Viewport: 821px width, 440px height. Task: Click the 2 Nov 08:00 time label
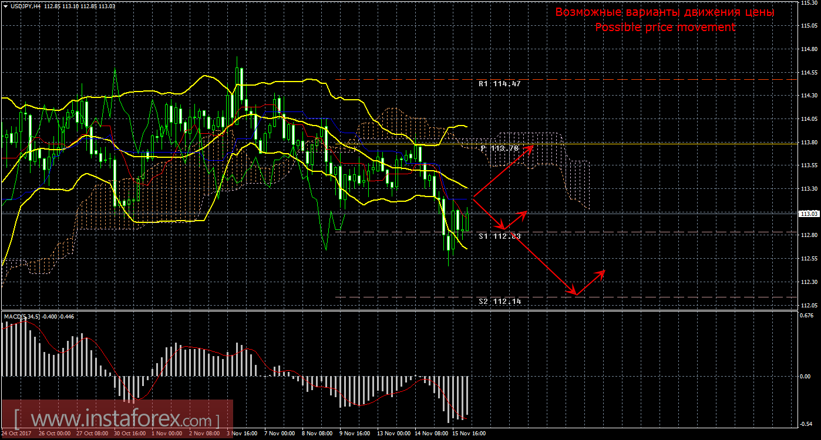[204, 434]
